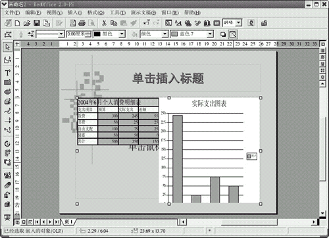The width and height of the screenshot is (329, 238).
Task: Open the zoom percentage dropdown
Action: point(239,22)
